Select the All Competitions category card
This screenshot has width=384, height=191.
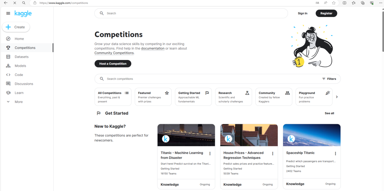(x=113, y=97)
